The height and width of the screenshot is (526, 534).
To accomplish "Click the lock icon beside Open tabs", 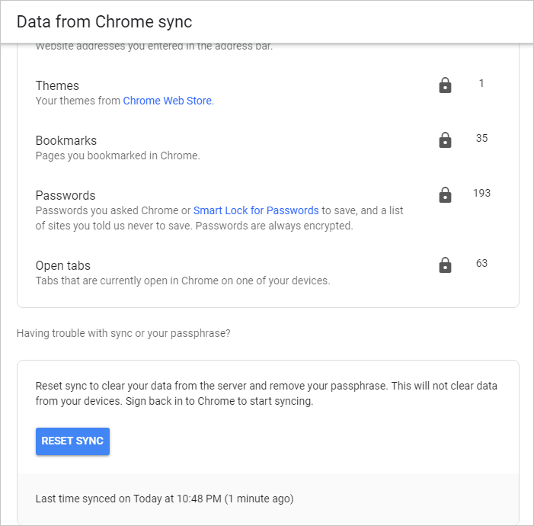I will pos(446,265).
